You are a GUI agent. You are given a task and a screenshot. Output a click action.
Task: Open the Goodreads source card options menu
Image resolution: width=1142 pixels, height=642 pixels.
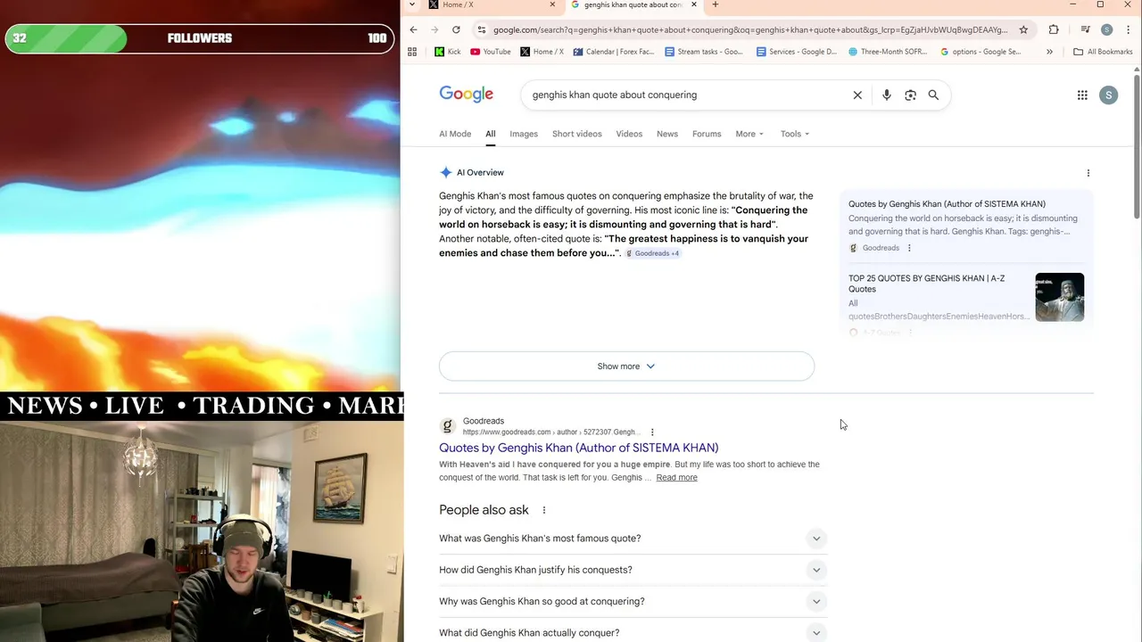point(909,248)
